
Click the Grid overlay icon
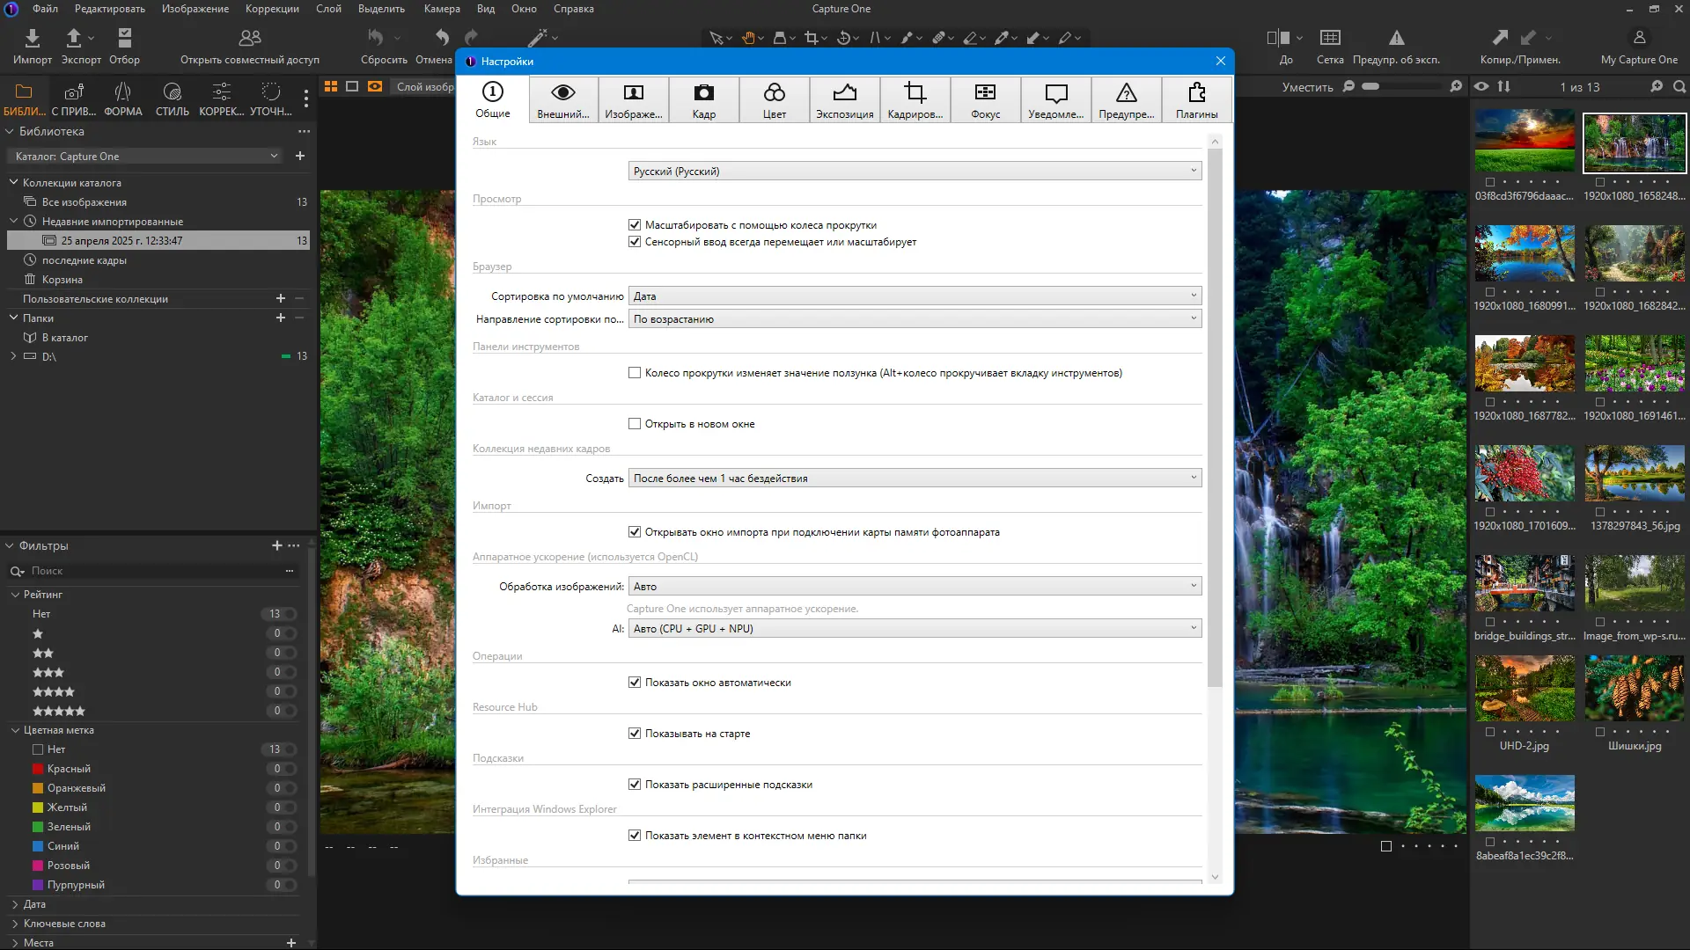pos(1330,38)
